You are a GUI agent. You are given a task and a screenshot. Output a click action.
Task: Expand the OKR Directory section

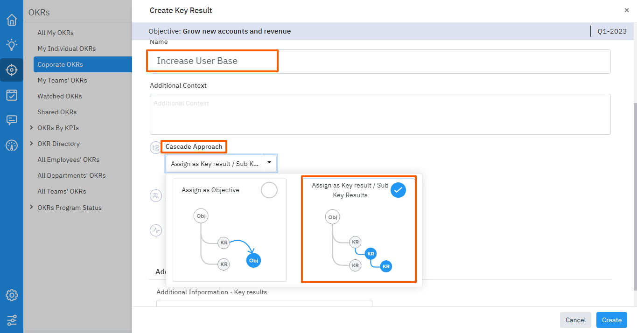31,144
